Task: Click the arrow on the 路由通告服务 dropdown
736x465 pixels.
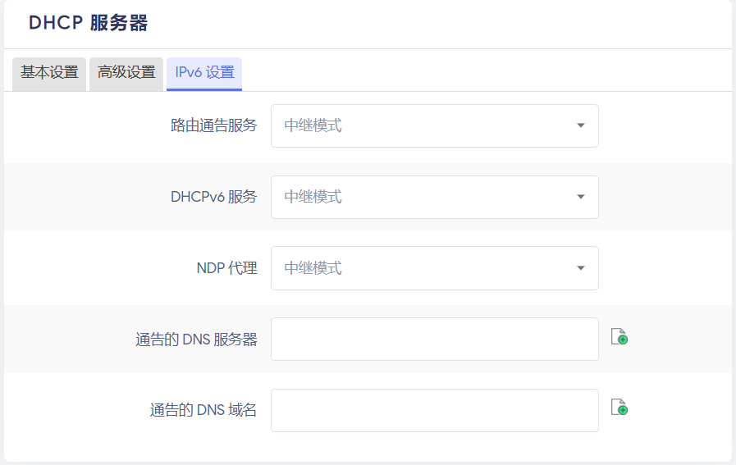Action: pos(581,125)
